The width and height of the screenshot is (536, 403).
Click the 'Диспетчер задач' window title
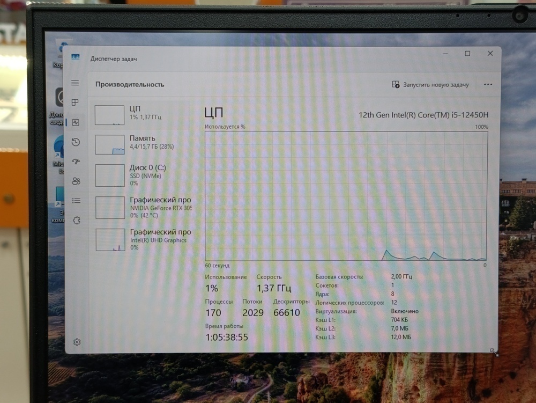click(114, 59)
